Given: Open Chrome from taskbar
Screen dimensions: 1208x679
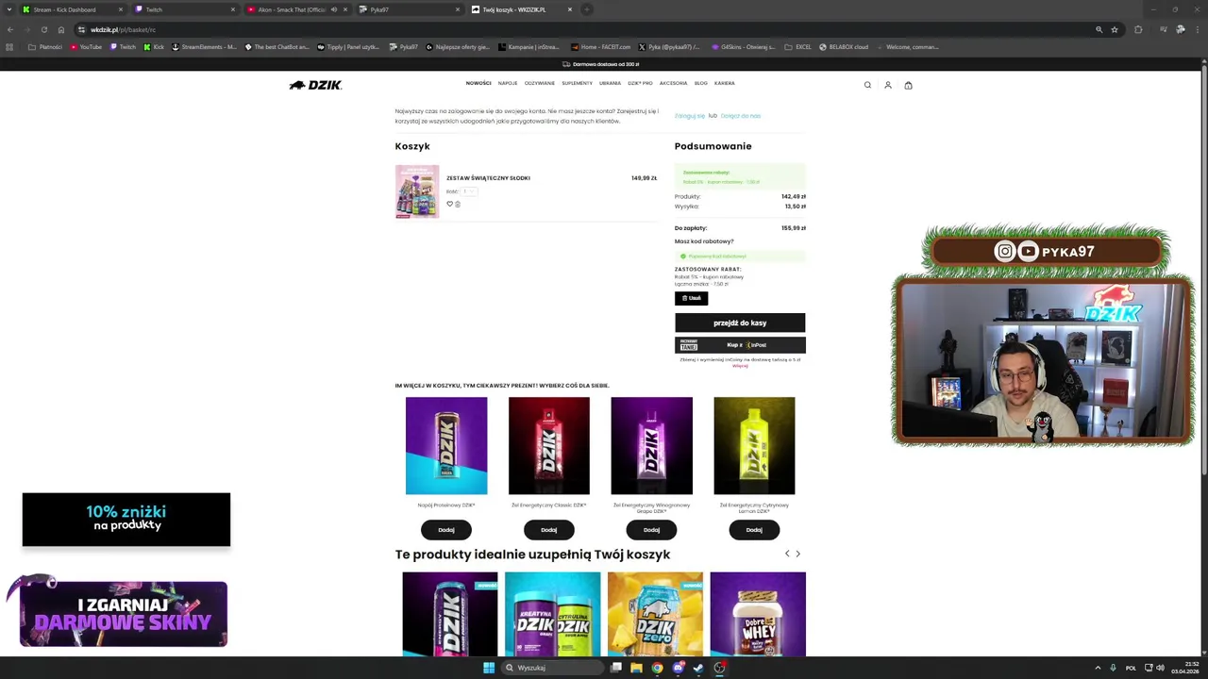Looking at the screenshot, I should pos(658,668).
